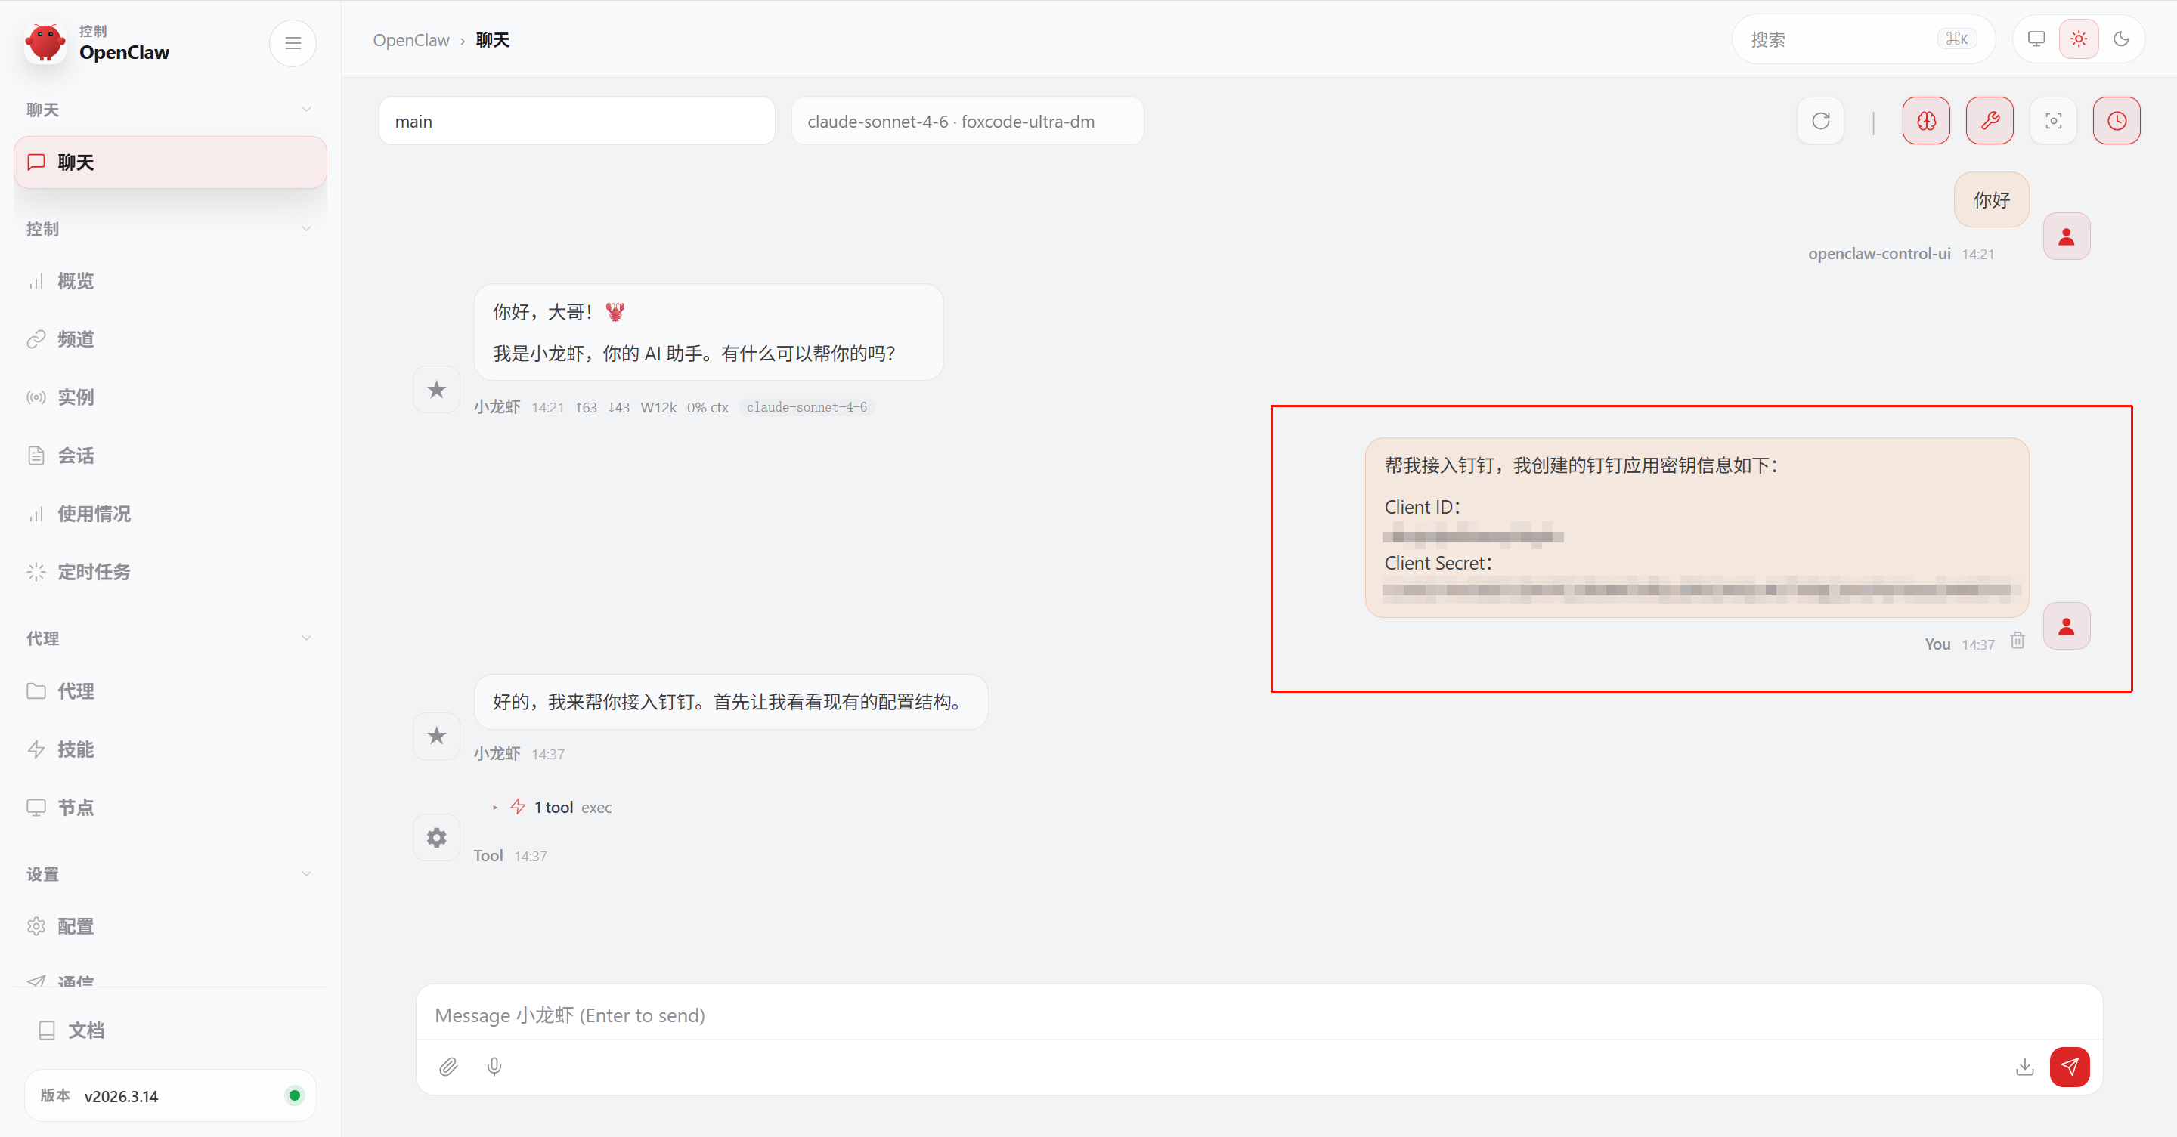Click the OpenClaw red mascot logo
This screenshot has width=2177, height=1137.
(45, 42)
